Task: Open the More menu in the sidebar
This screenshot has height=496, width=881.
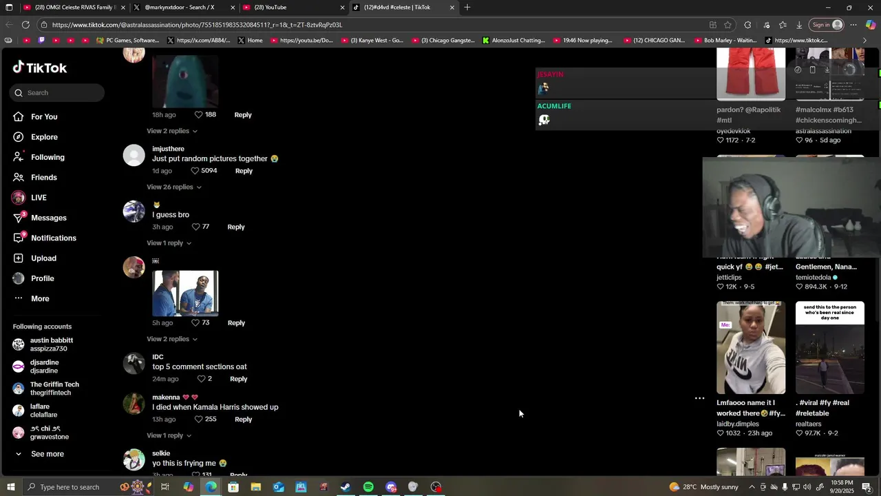Action: [x=40, y=298]
